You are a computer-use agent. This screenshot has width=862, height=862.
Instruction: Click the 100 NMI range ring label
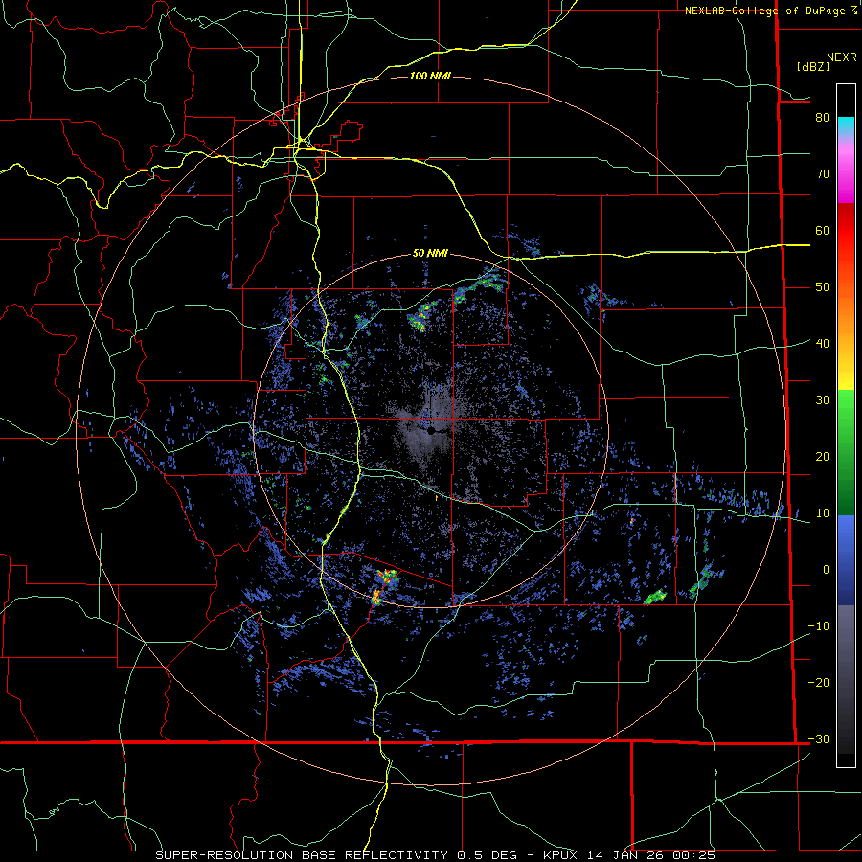pyautogui.click(x=430, y=76)
